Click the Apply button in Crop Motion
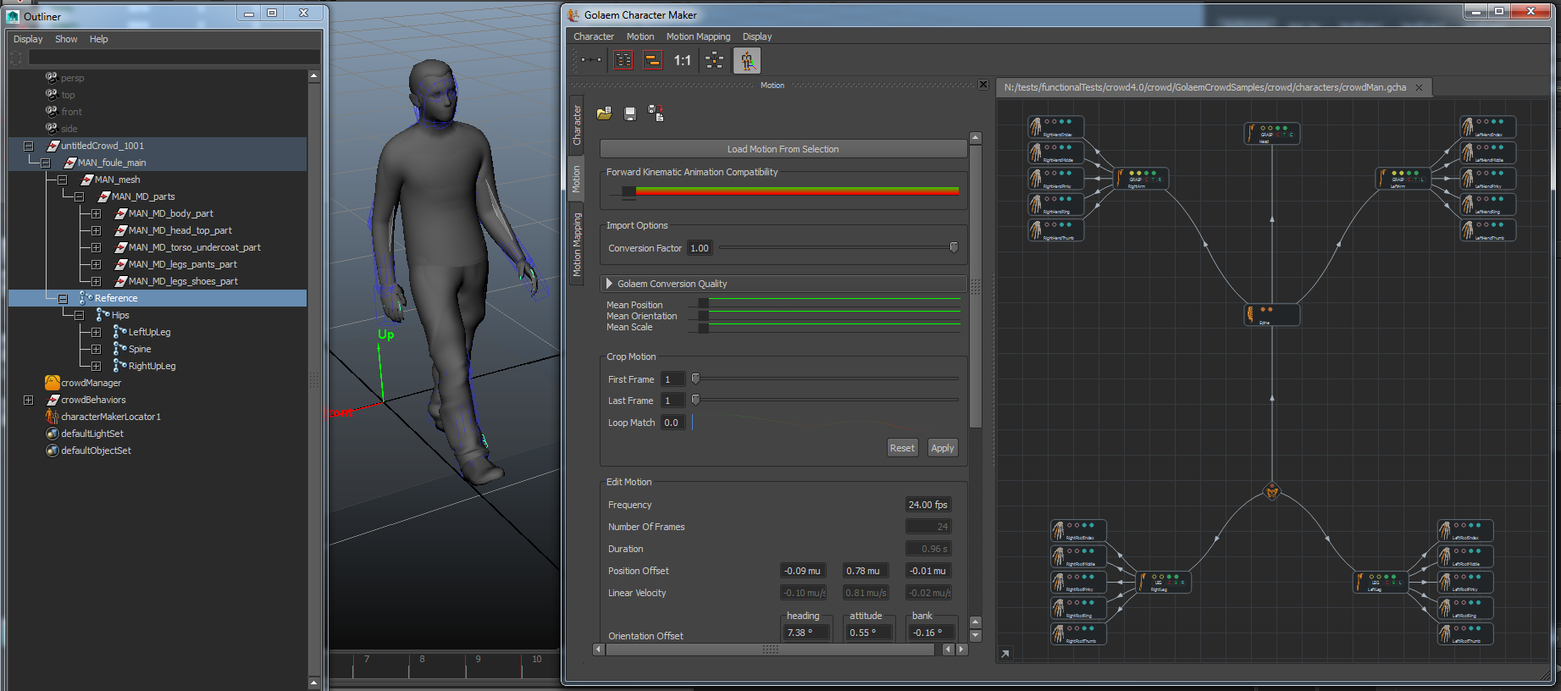This screenshot has height=691, width=1561. click(x=942, y=448)
